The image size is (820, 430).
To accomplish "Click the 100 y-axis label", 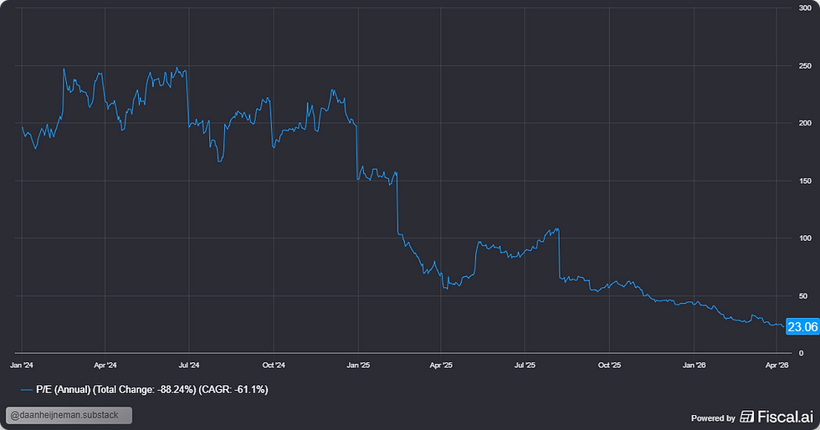I will coord(805,238).
